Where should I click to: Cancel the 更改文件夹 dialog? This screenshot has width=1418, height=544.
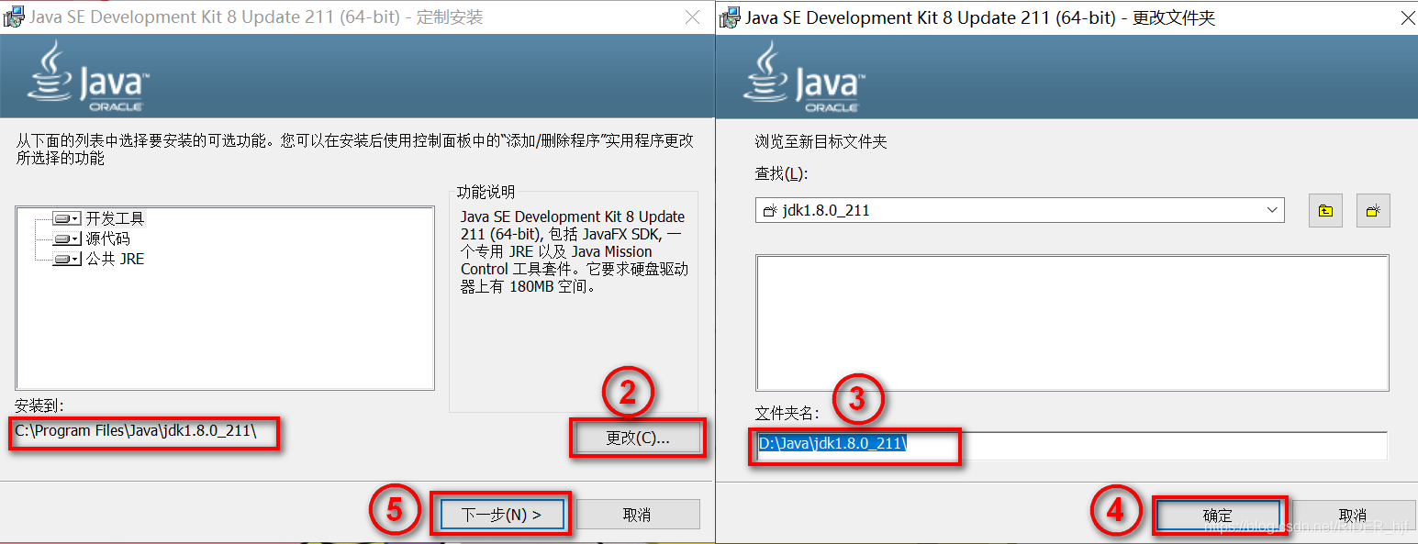point(1353,516)
